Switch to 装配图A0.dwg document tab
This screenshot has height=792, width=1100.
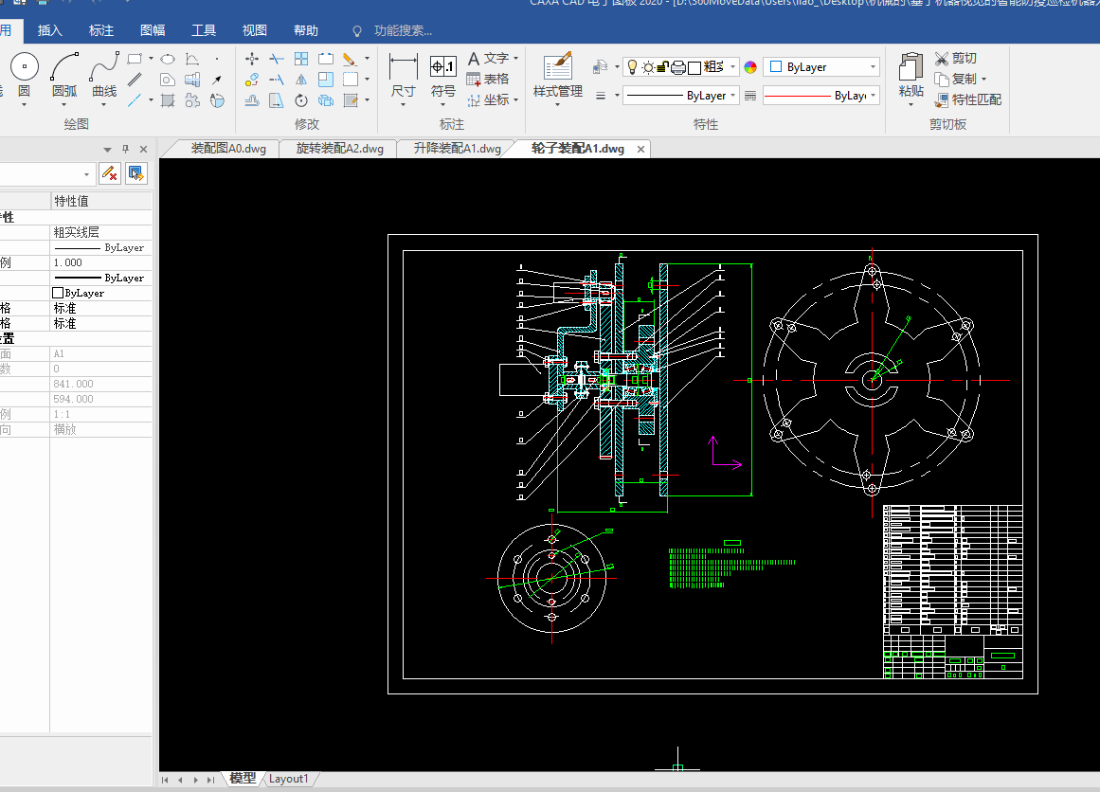coord(228,149)
